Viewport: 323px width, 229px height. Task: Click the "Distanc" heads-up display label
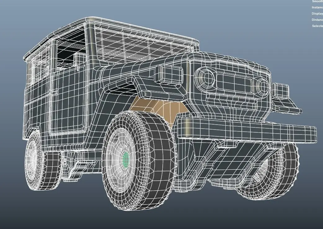coord(317,20)
